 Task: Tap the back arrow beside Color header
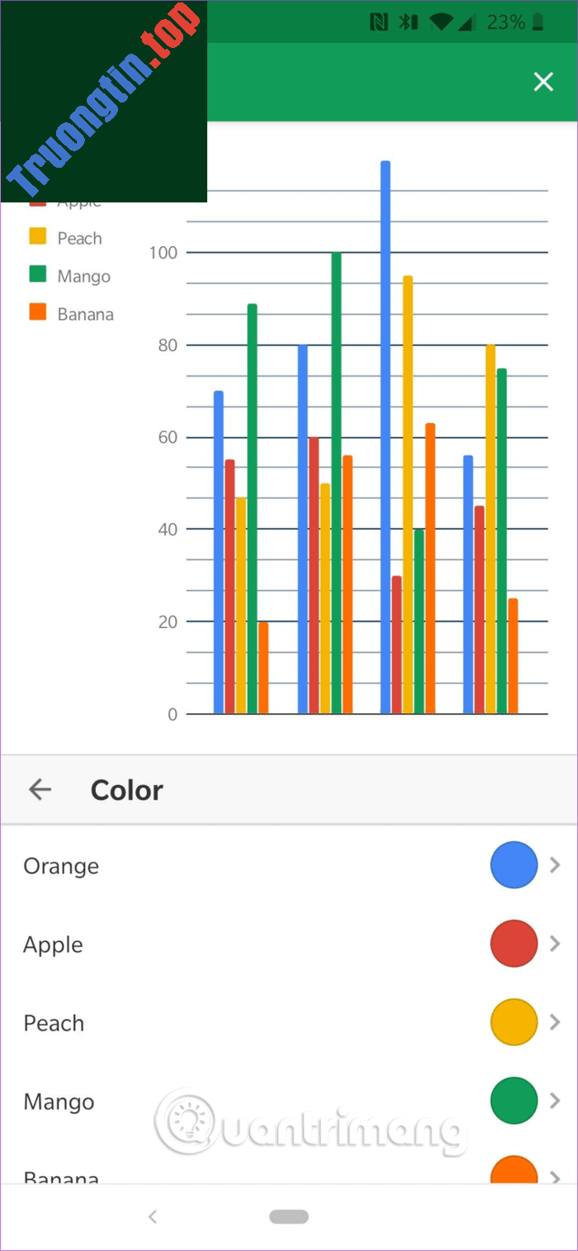[x=40, y=789]
